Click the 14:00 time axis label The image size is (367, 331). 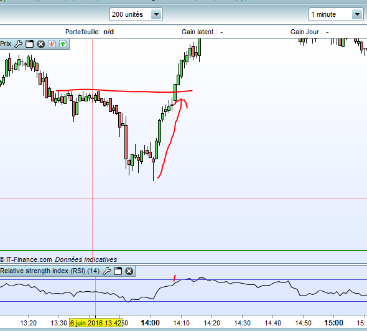(151, 323)
